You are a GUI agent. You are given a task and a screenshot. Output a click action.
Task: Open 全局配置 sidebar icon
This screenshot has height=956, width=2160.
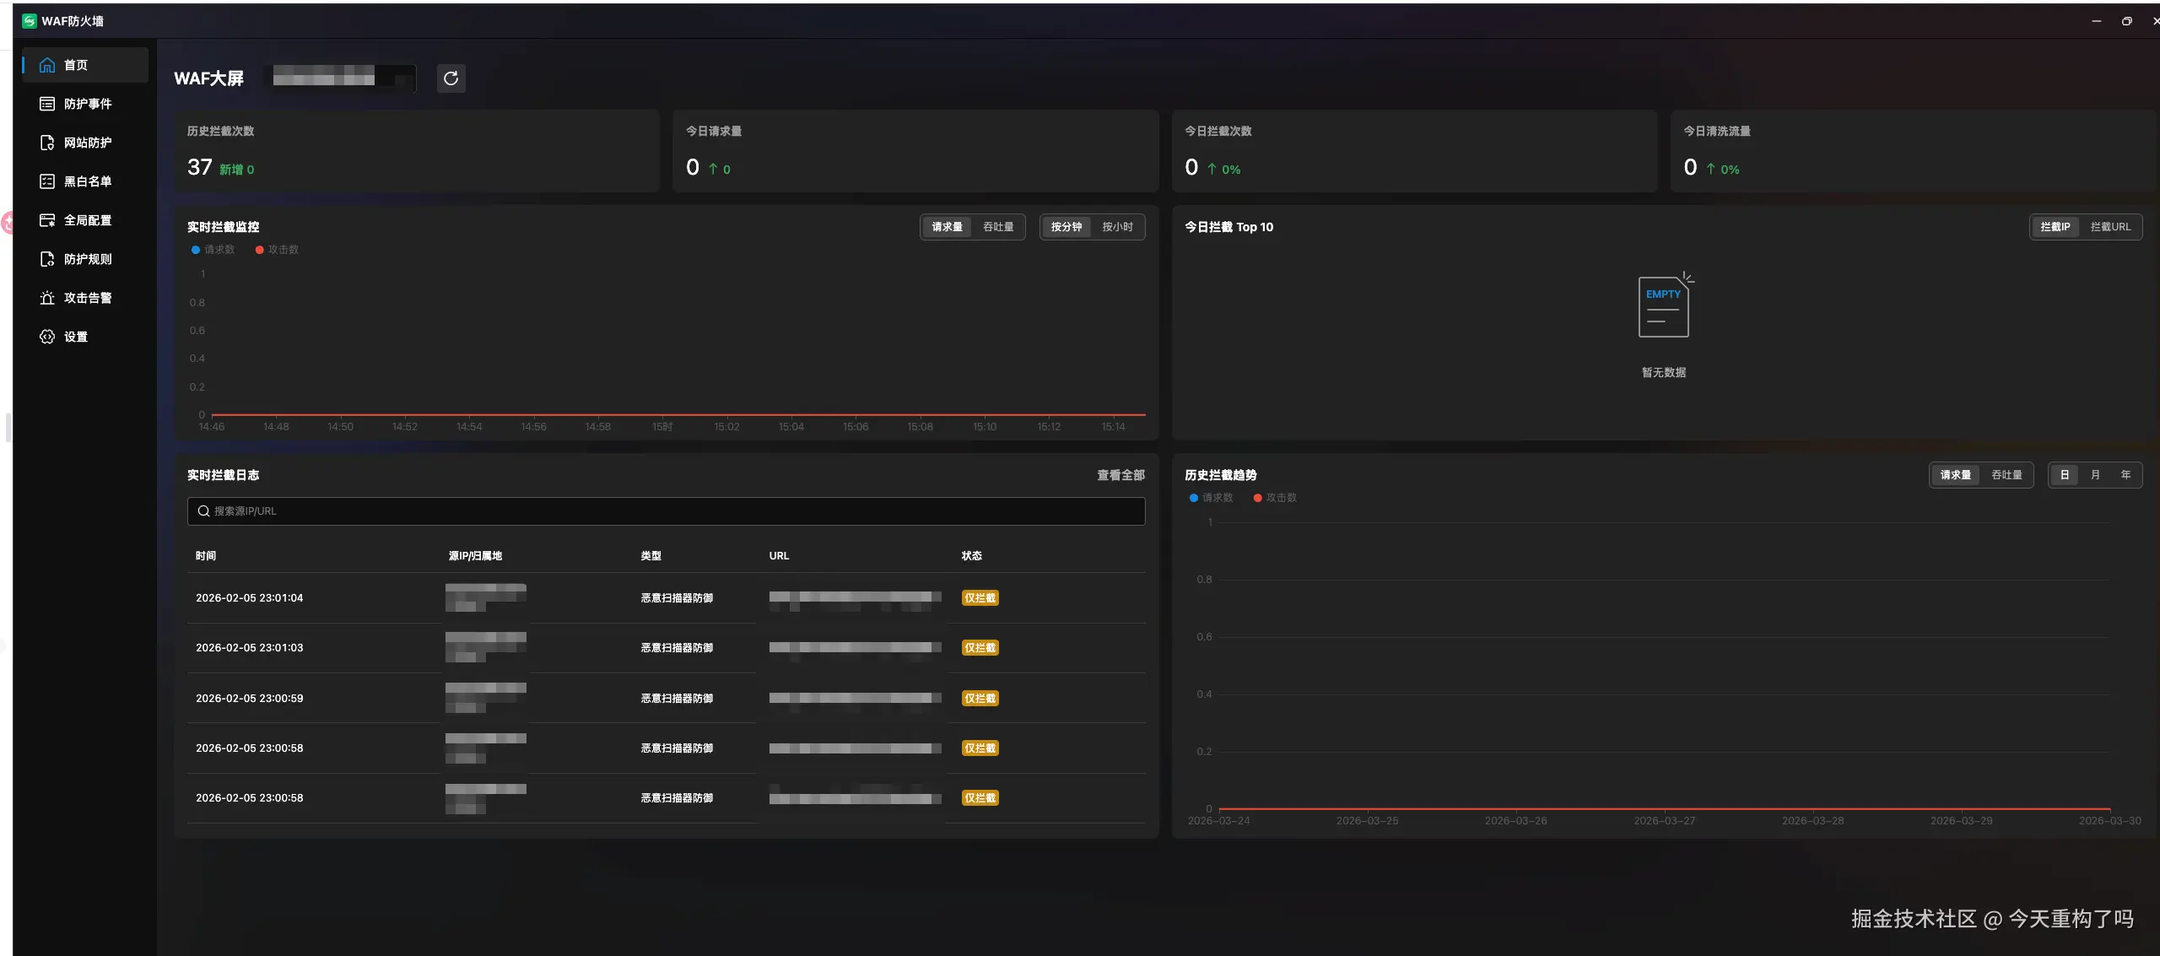click(x=47, y=220)
